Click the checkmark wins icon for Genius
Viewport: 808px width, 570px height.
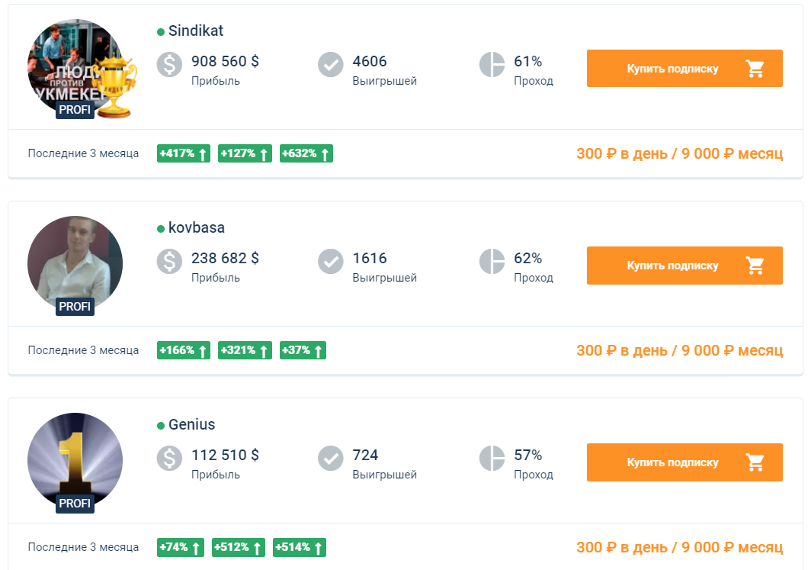point(331,459)
